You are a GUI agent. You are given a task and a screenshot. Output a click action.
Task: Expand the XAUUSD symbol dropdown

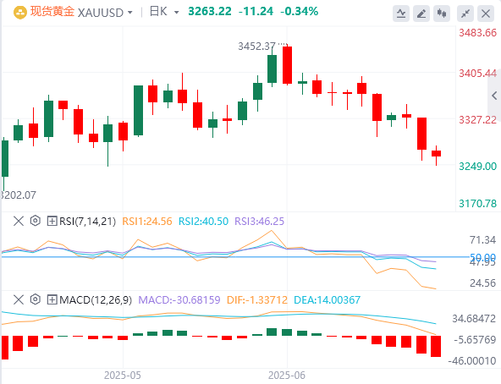(x=130, y=13)
